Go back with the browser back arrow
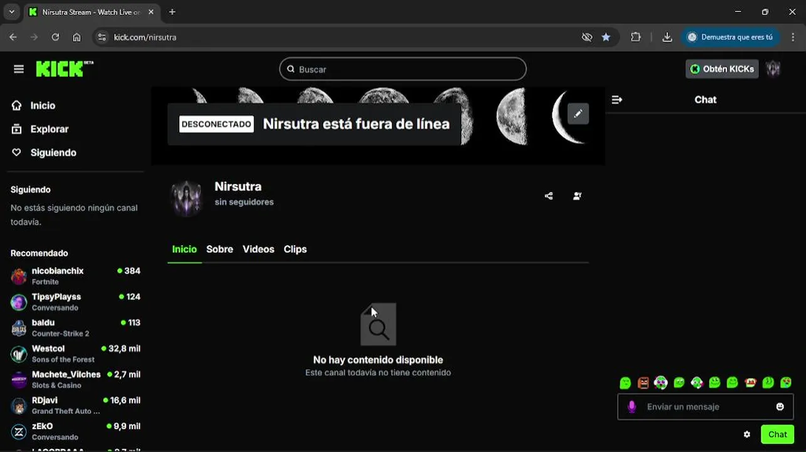806x452 pixels. tap(13, 37)
